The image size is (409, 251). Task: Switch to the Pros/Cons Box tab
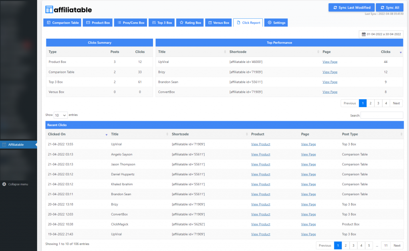pyautogui.click(x=131, y=23)
